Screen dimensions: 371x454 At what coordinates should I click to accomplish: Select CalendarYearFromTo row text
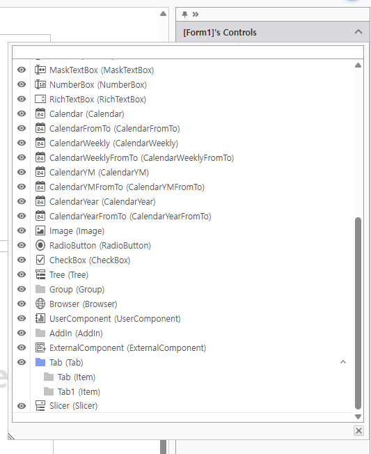click(130, 217)
